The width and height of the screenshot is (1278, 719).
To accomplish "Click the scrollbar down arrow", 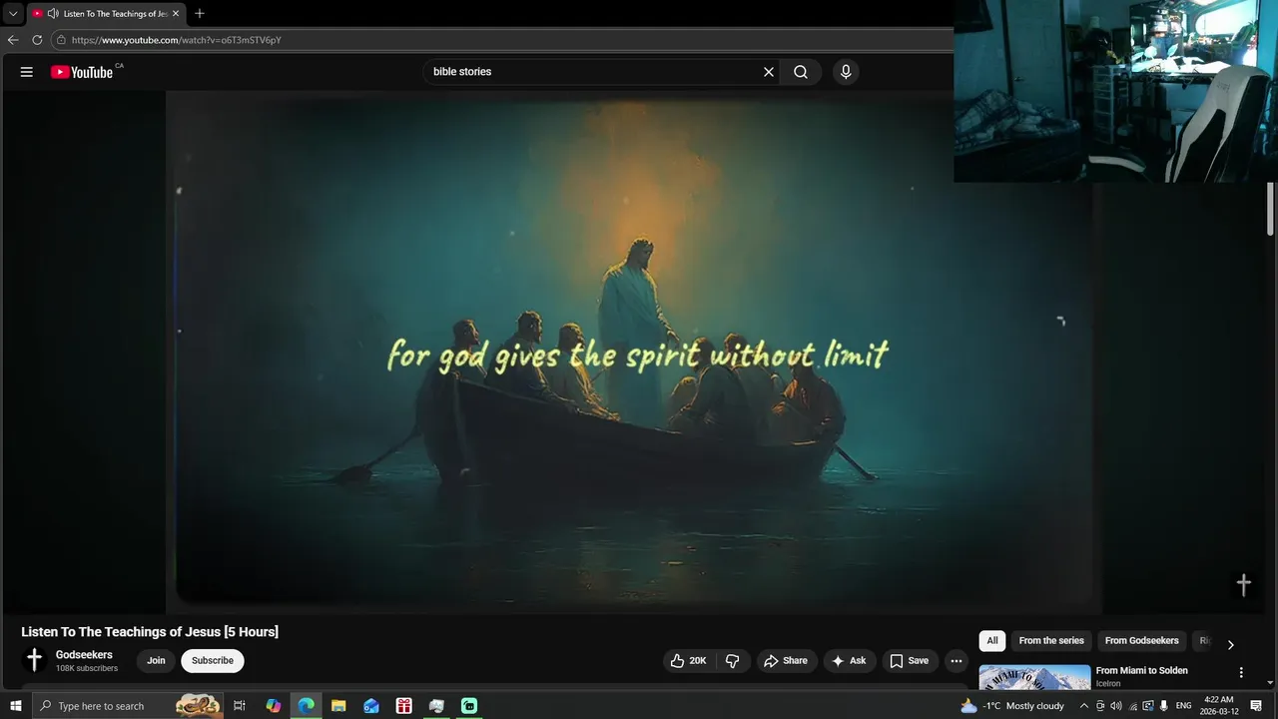I will coord(1271,684).
